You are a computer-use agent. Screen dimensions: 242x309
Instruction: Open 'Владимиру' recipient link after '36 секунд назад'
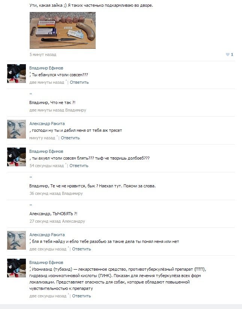72,193
